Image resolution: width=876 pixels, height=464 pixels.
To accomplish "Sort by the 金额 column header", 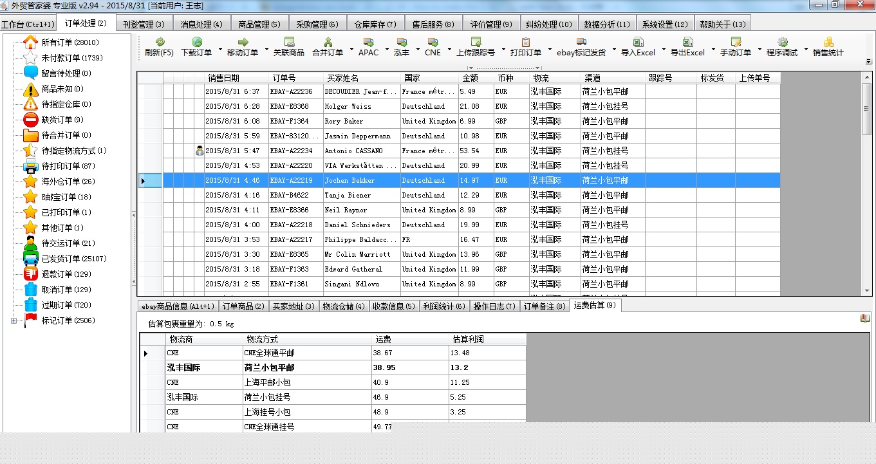I will click(x=476, y=78).
